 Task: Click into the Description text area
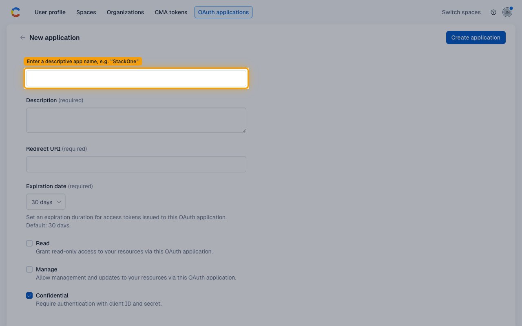[136, 120]
